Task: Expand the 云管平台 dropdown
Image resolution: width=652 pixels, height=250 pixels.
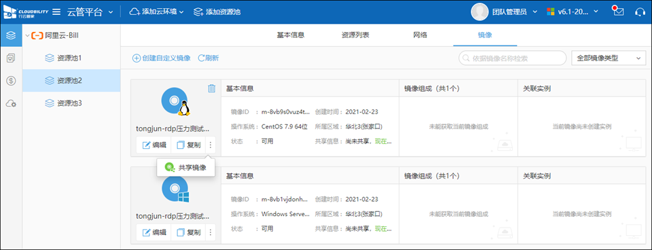Action: click(90, 12)
